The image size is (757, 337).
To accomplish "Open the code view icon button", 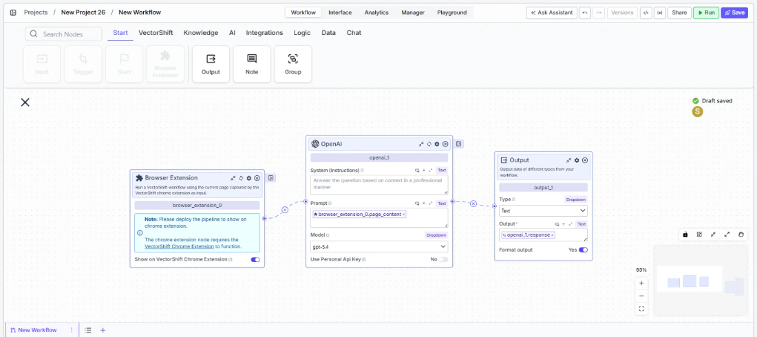I will (646, 12).
